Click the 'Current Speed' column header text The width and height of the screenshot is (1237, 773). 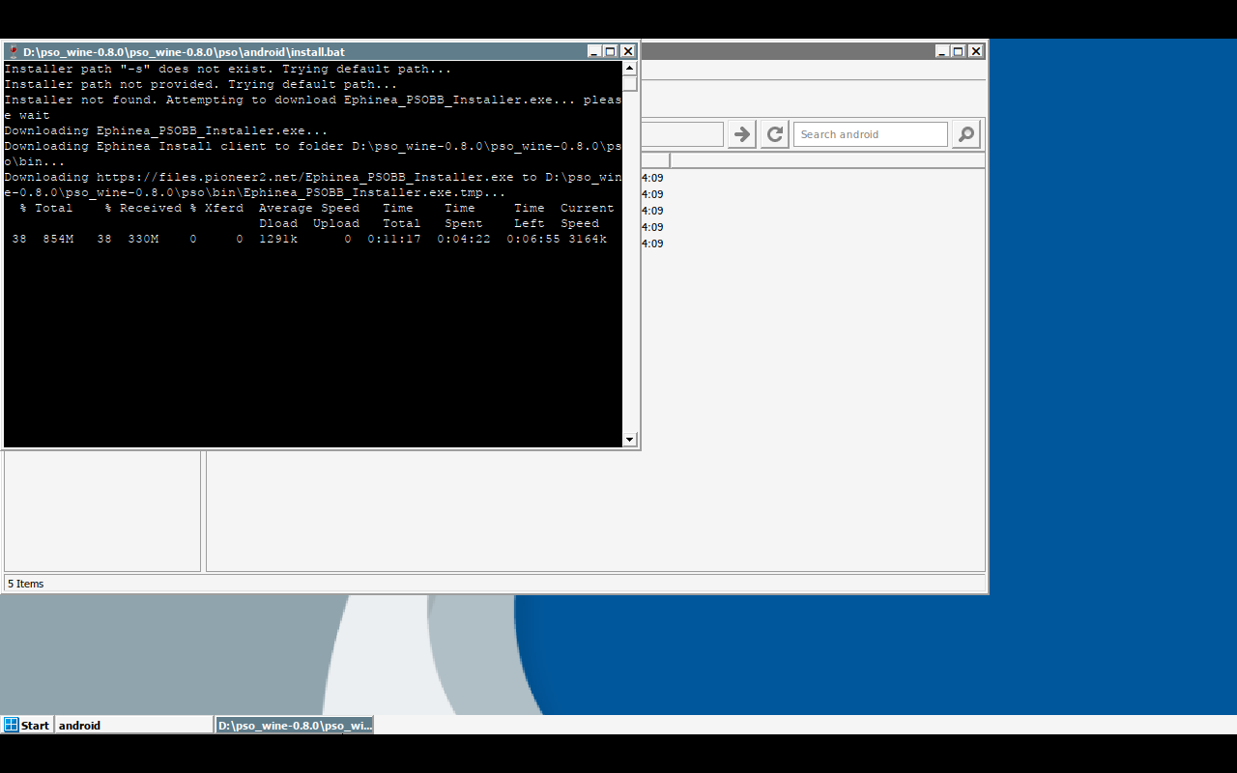point(587,215)
